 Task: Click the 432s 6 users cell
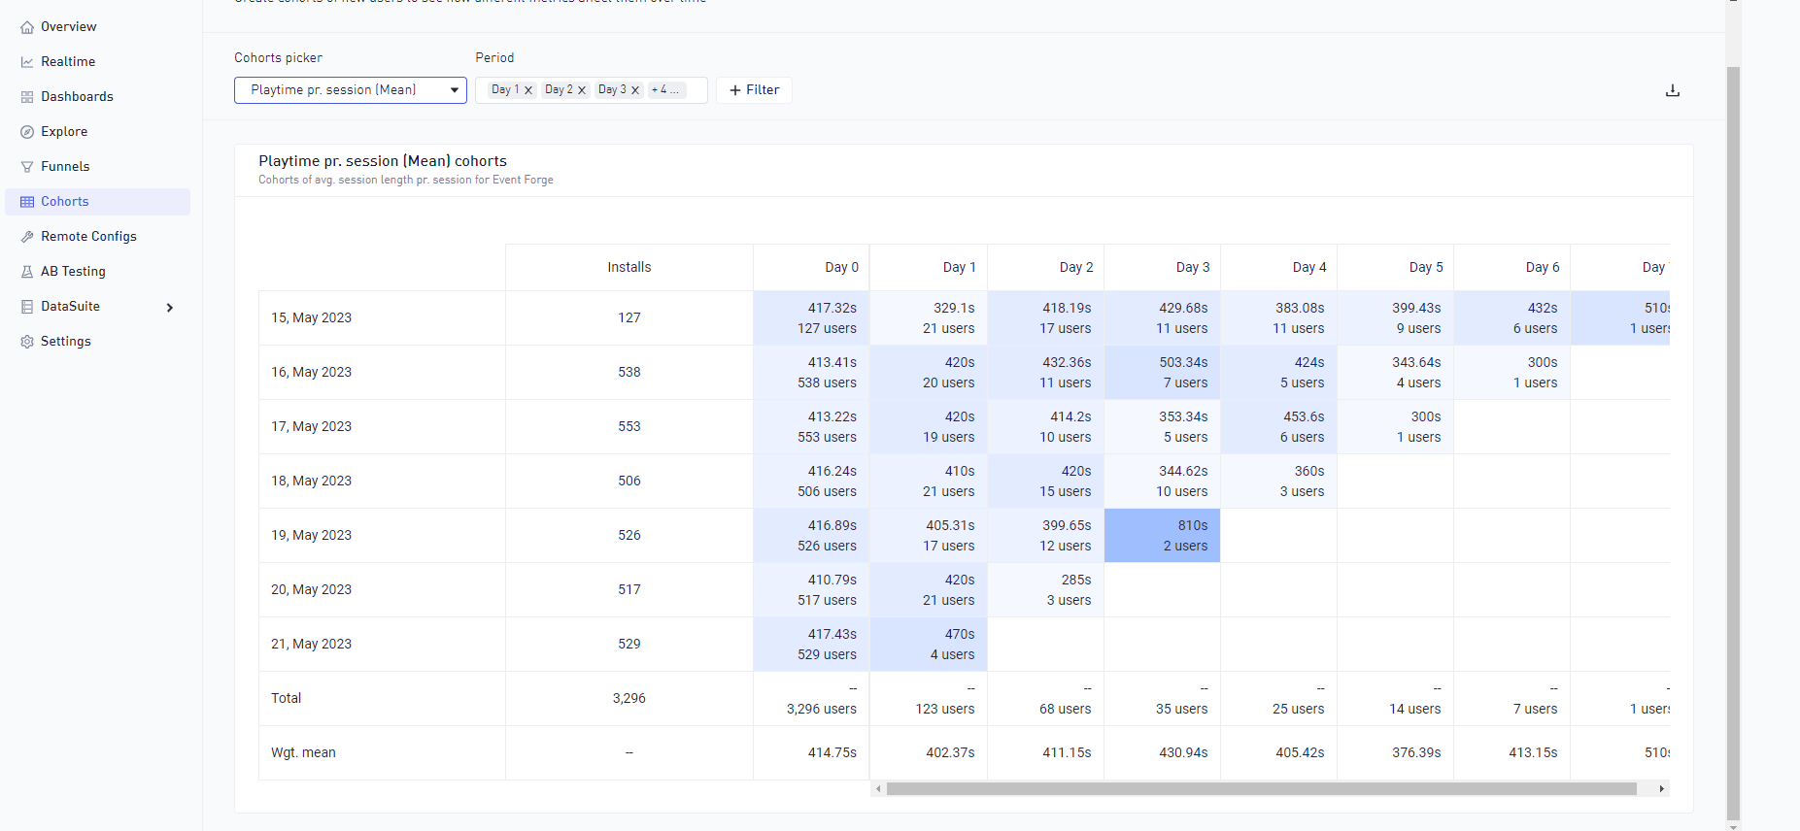tap(1512, 318)
